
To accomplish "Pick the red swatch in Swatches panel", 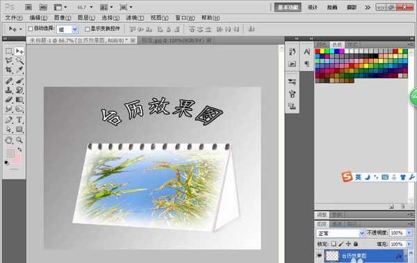I will (x=318, y=51).
